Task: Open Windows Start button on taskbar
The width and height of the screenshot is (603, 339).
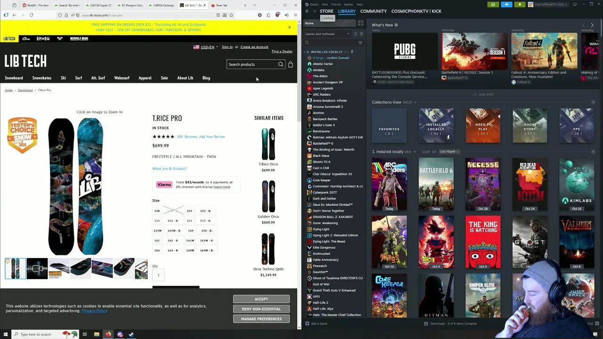Action: click(x=5, y=334)
